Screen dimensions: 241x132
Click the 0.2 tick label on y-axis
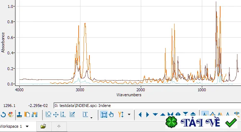[10, 68]
